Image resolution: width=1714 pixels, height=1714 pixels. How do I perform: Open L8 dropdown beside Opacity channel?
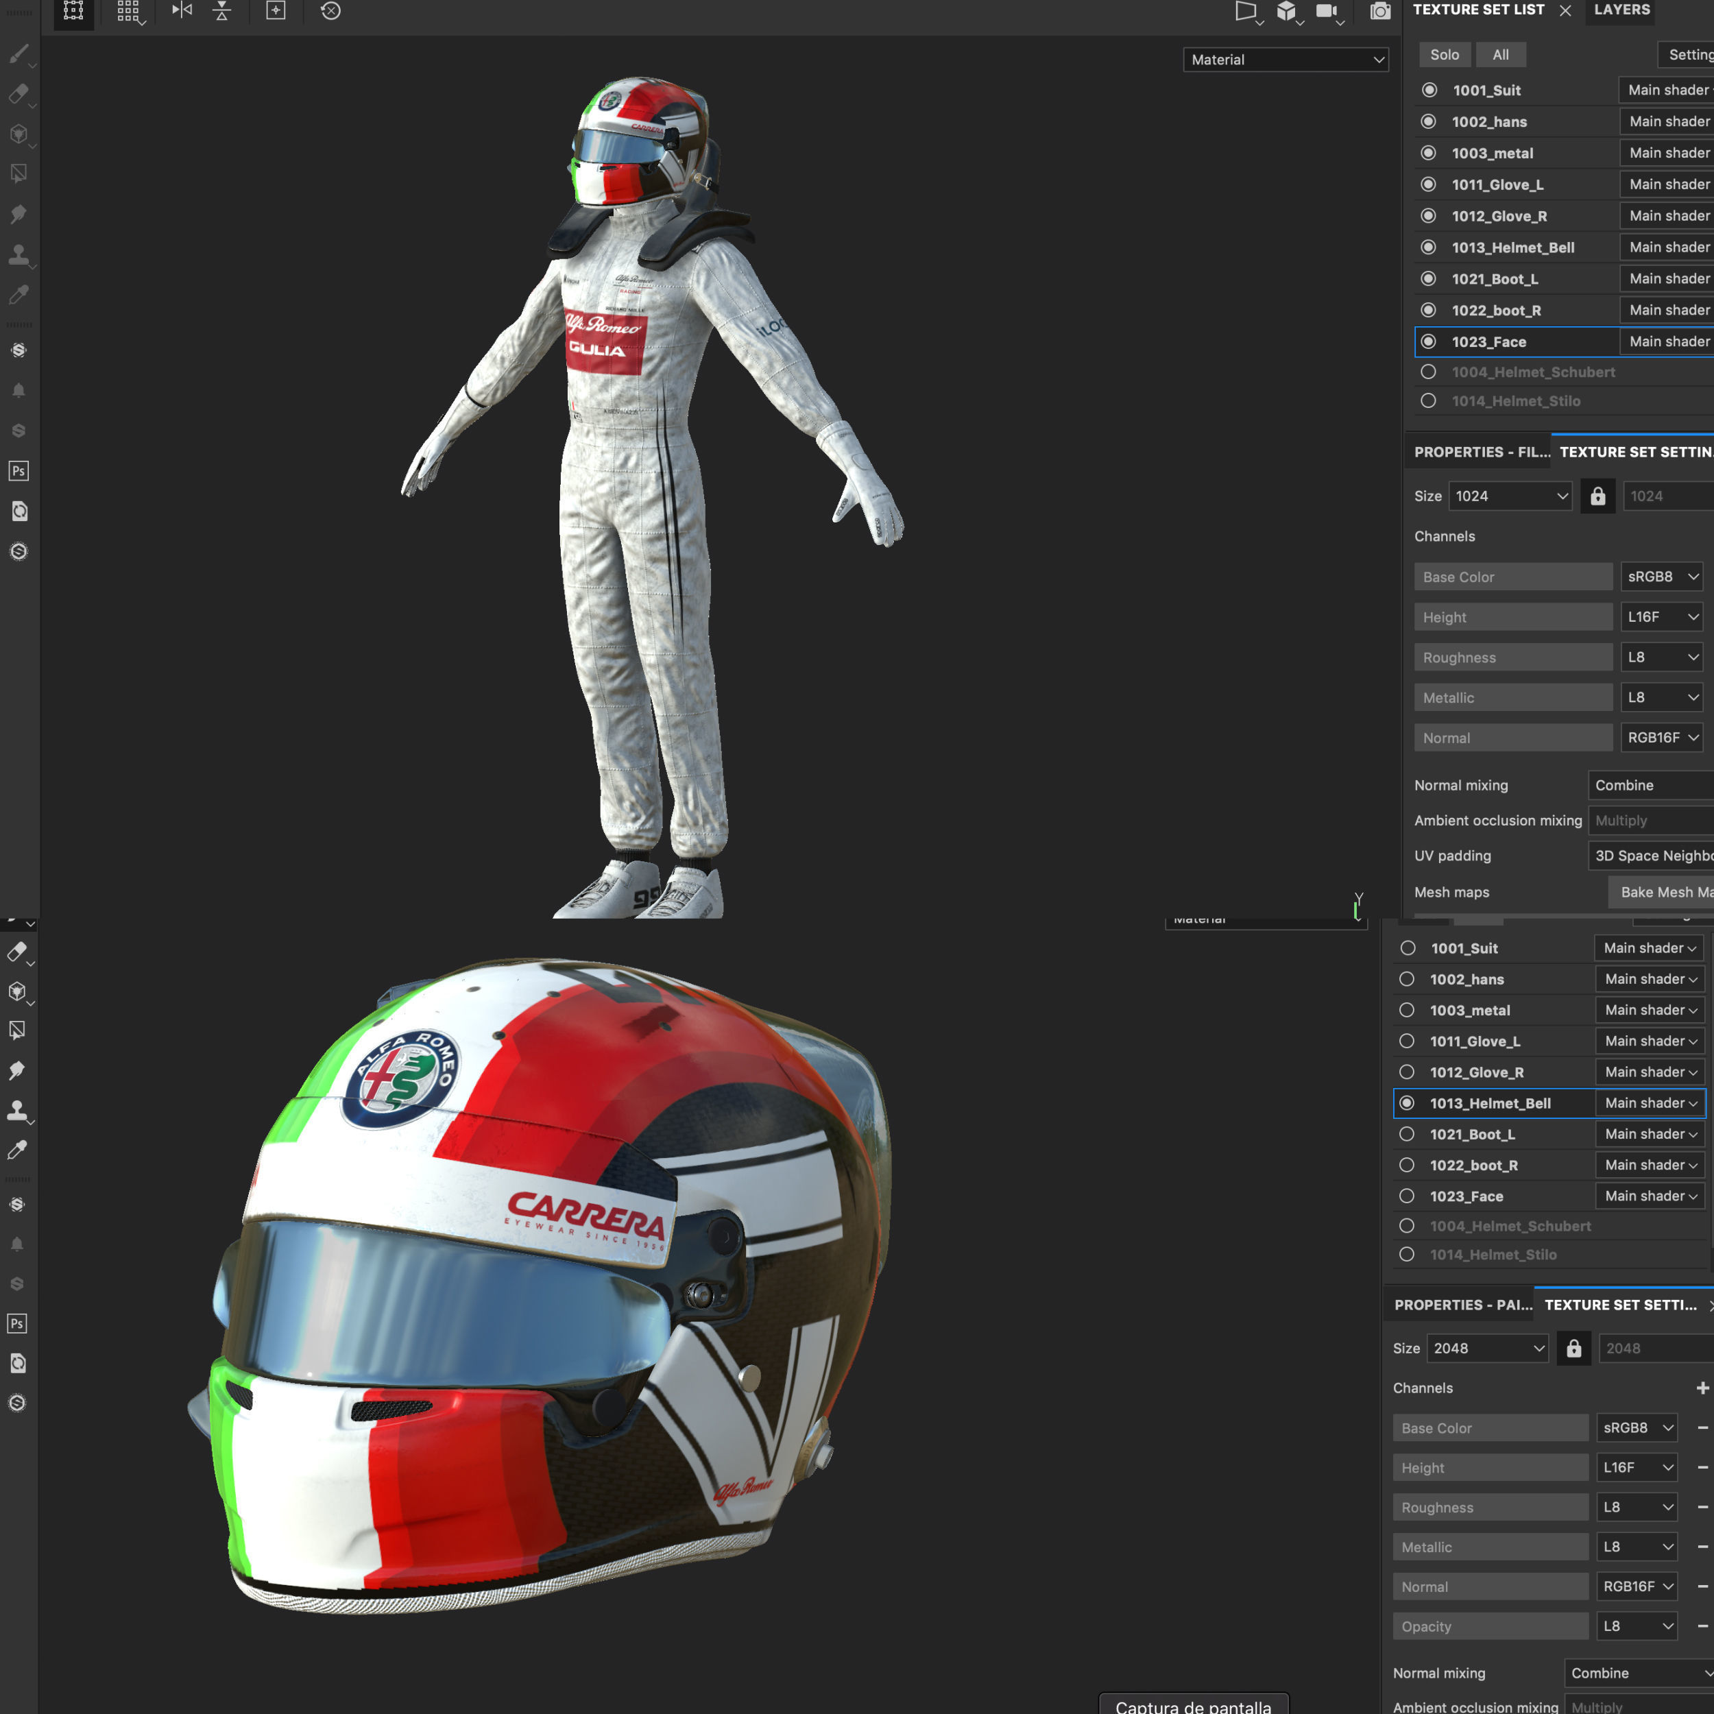click(x=1637, y=1626)
